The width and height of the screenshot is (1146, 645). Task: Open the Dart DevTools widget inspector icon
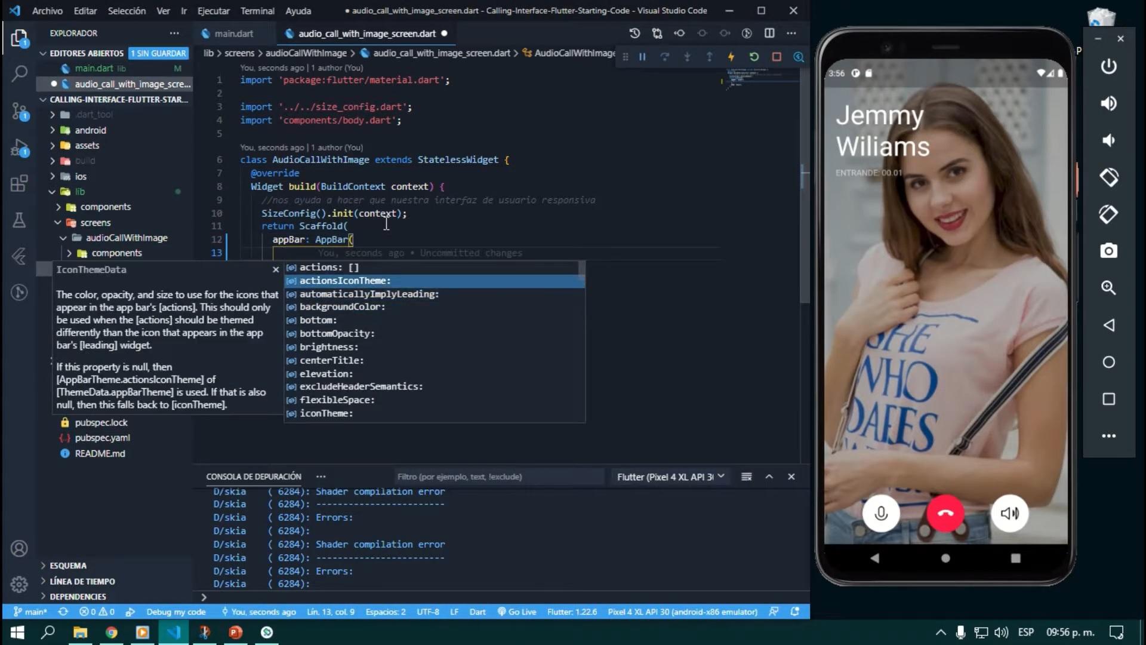pyautogui.click(x=799, y=57)
